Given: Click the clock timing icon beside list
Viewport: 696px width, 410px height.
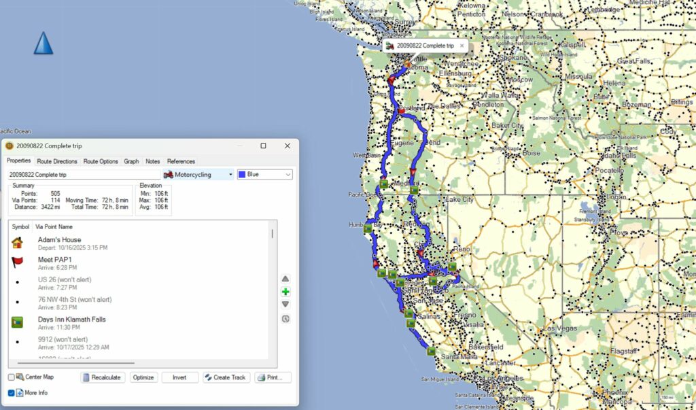Looking at the screenshot, I should (285, 318).
